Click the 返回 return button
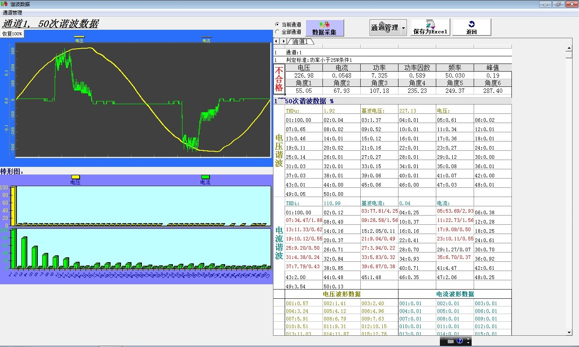579x347 pixels. click(x=471, y=27)
